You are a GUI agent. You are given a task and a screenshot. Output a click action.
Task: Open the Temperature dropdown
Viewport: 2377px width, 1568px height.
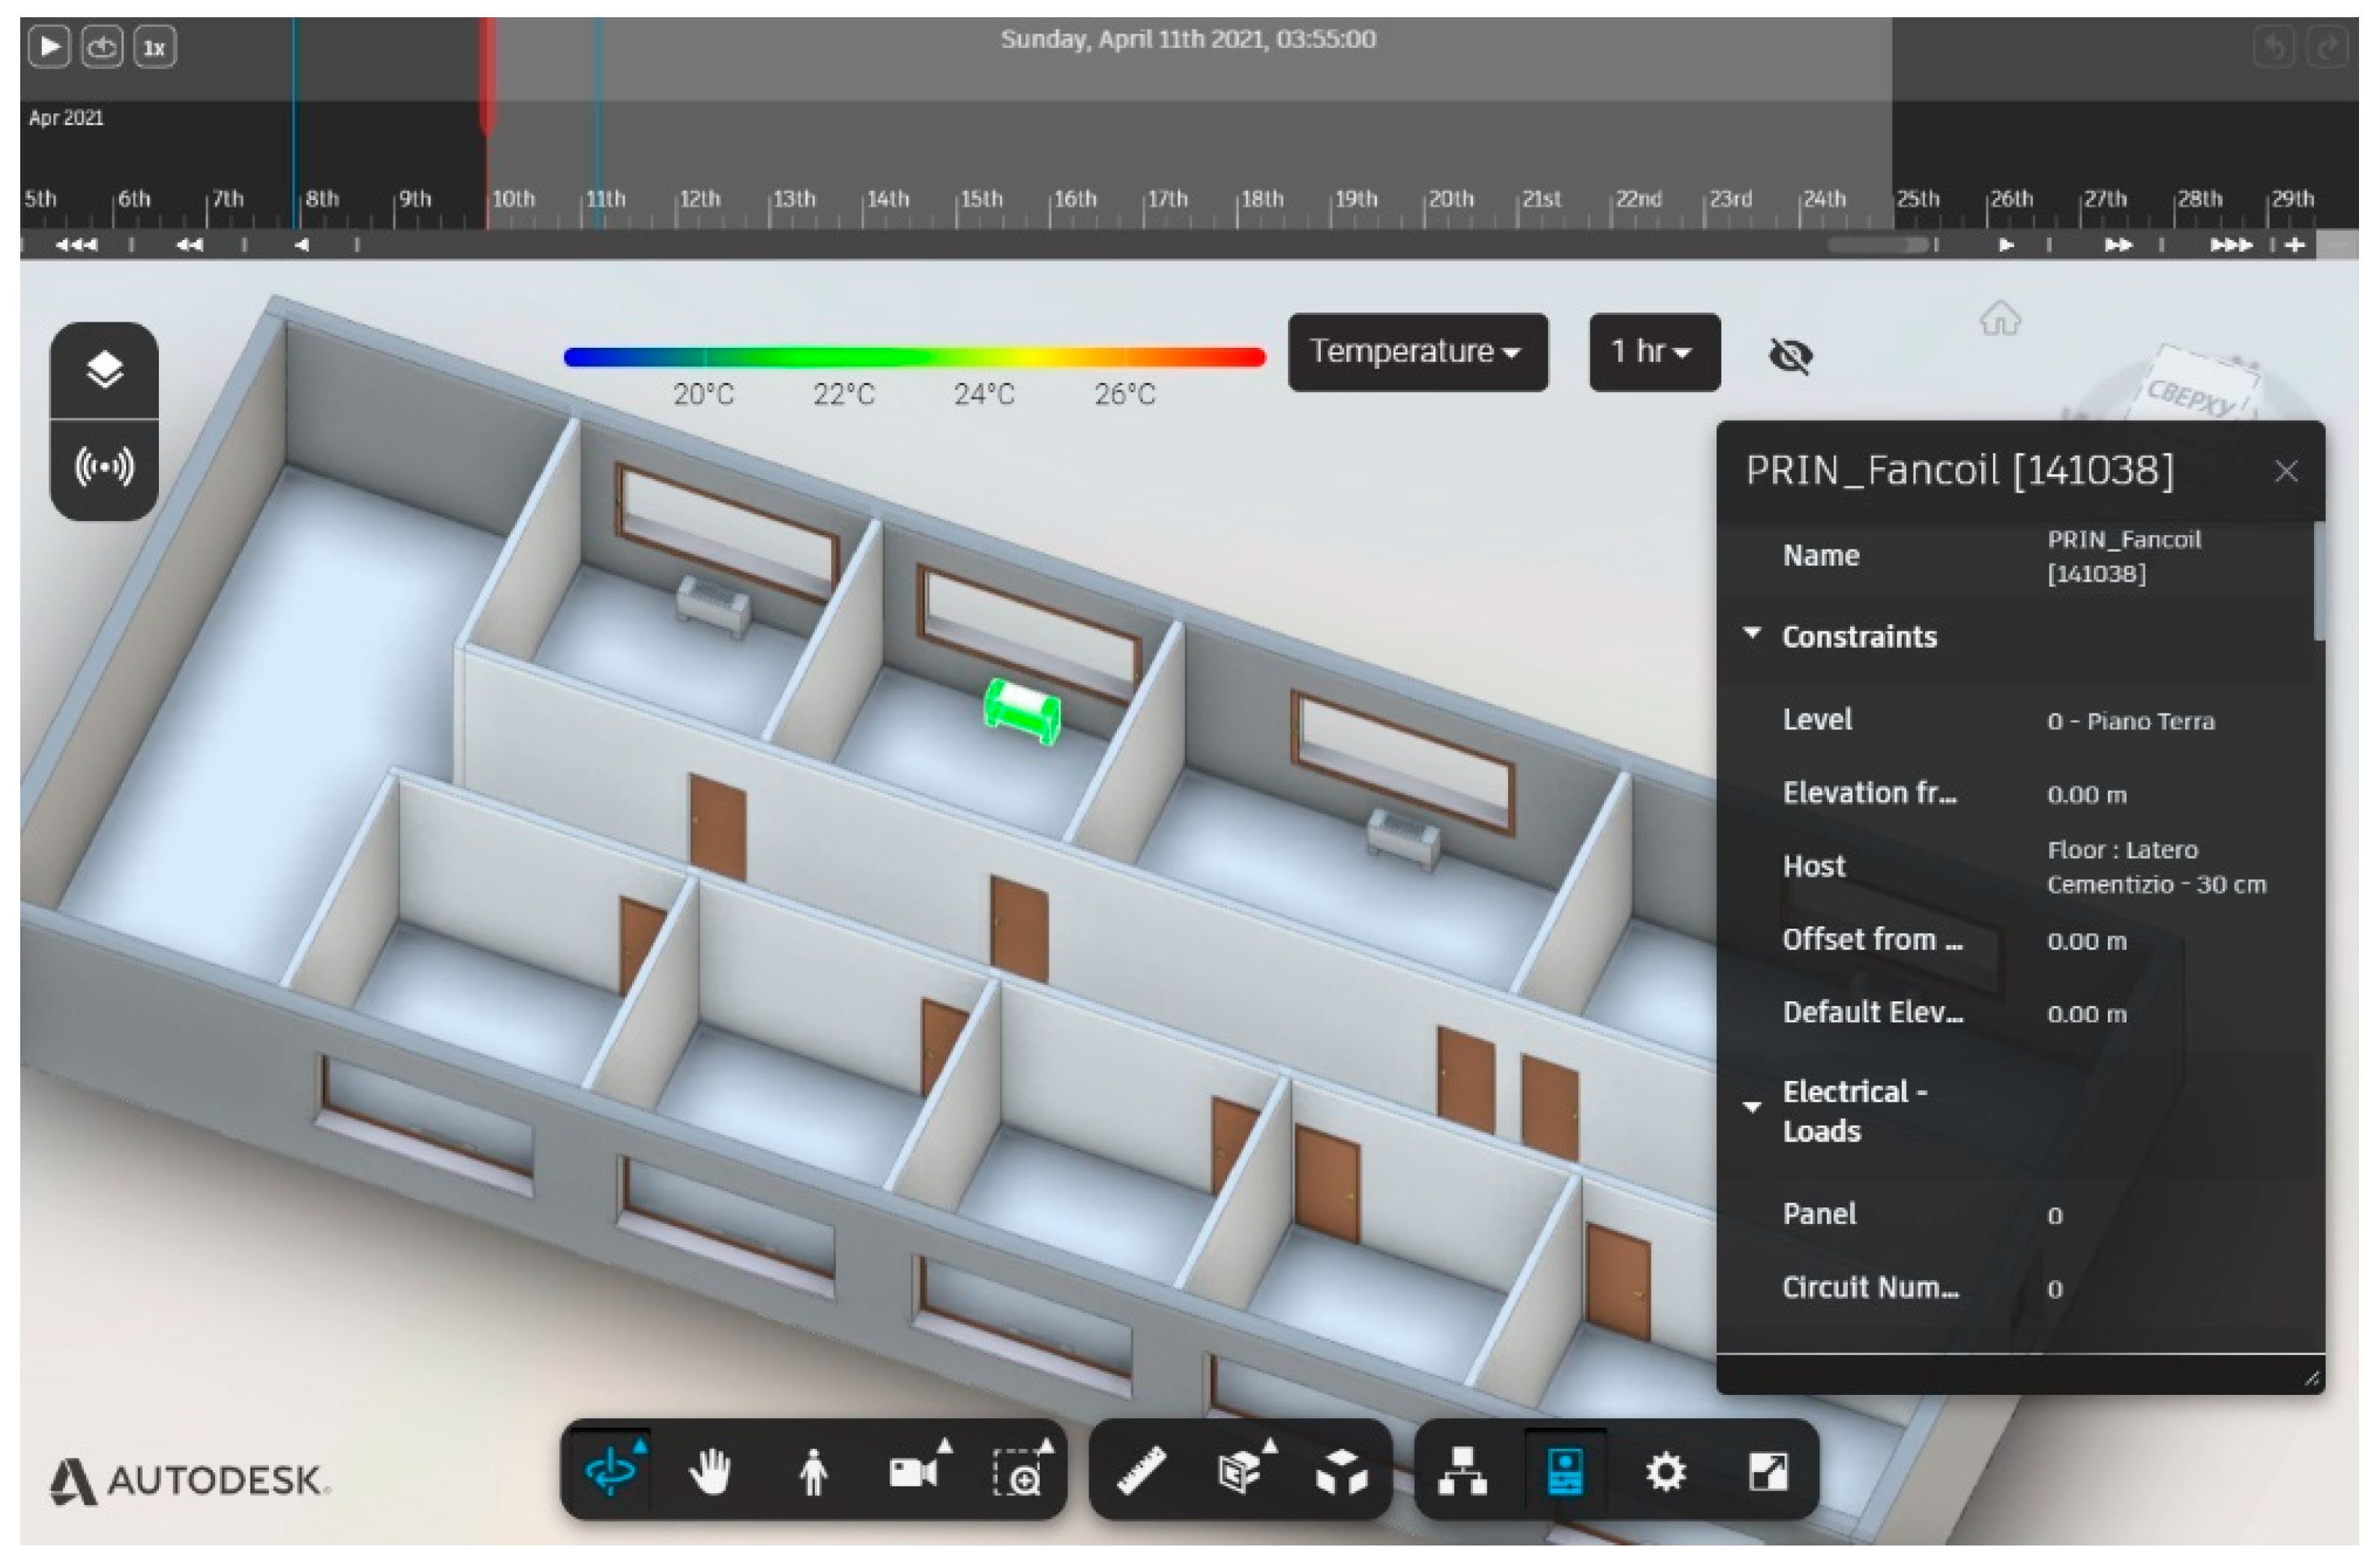[1416, 352]
